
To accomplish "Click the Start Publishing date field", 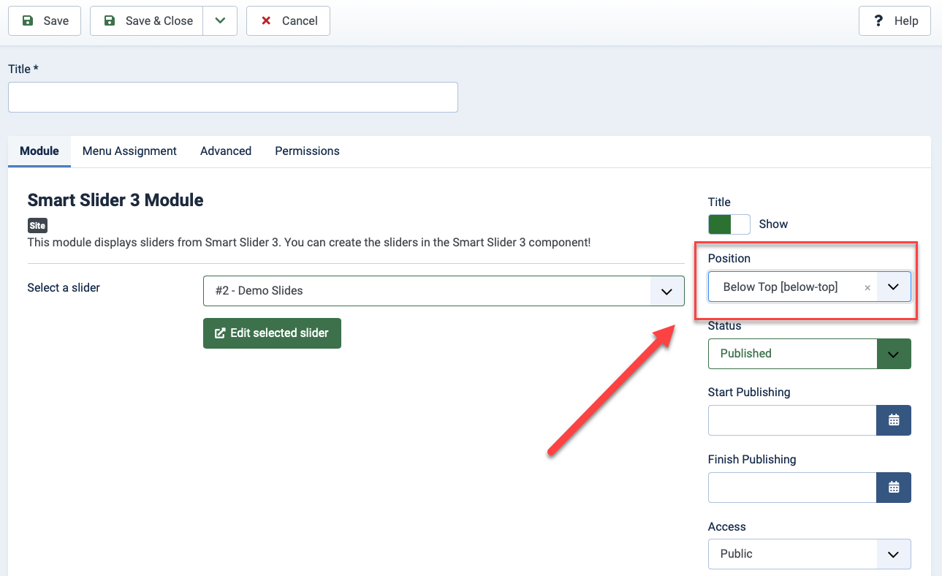I will tap(791, 420).
